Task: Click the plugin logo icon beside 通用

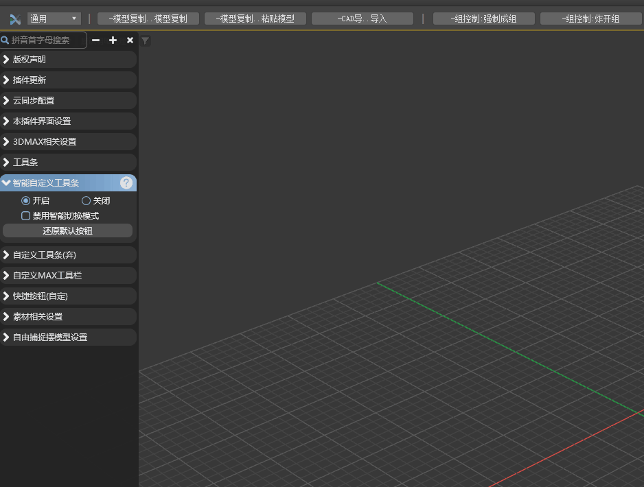Action: pyautogui.click(x=15, y=19)
